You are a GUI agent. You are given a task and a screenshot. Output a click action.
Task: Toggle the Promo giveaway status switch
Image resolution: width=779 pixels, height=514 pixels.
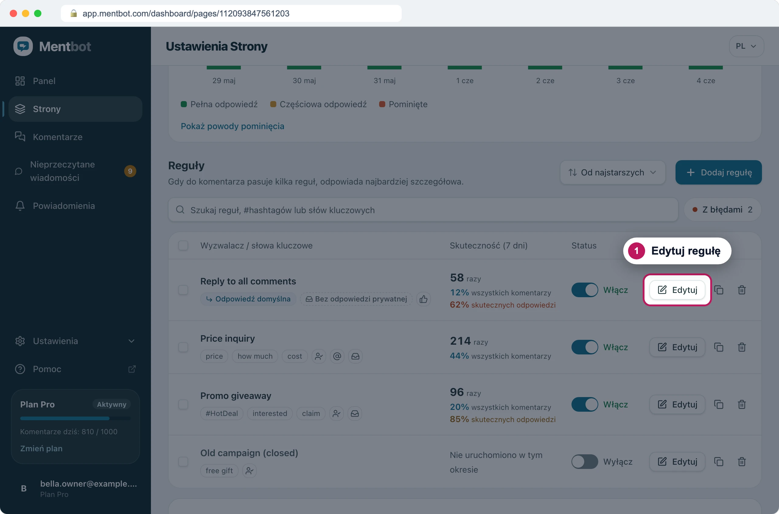tap(585, 404)
